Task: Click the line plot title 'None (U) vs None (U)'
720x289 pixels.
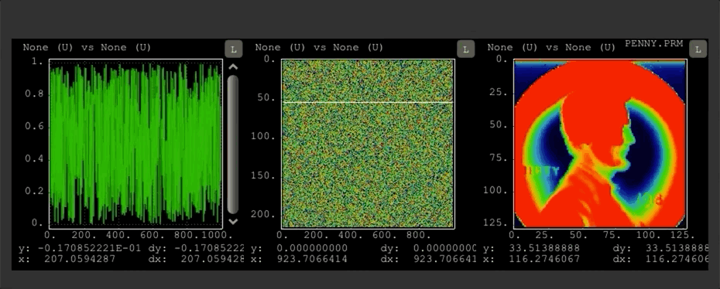Action: 87,47
